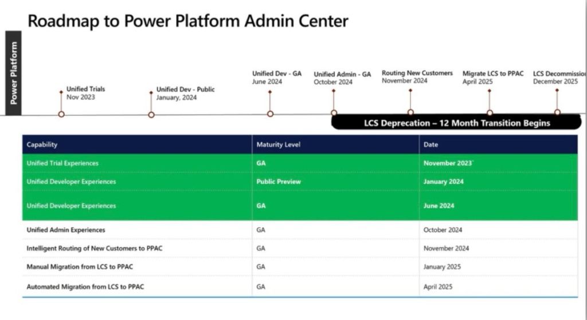Click the January 2024 date cell

(x=499, y=181)
